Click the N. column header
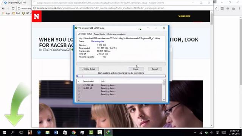 tap(79, 82)
